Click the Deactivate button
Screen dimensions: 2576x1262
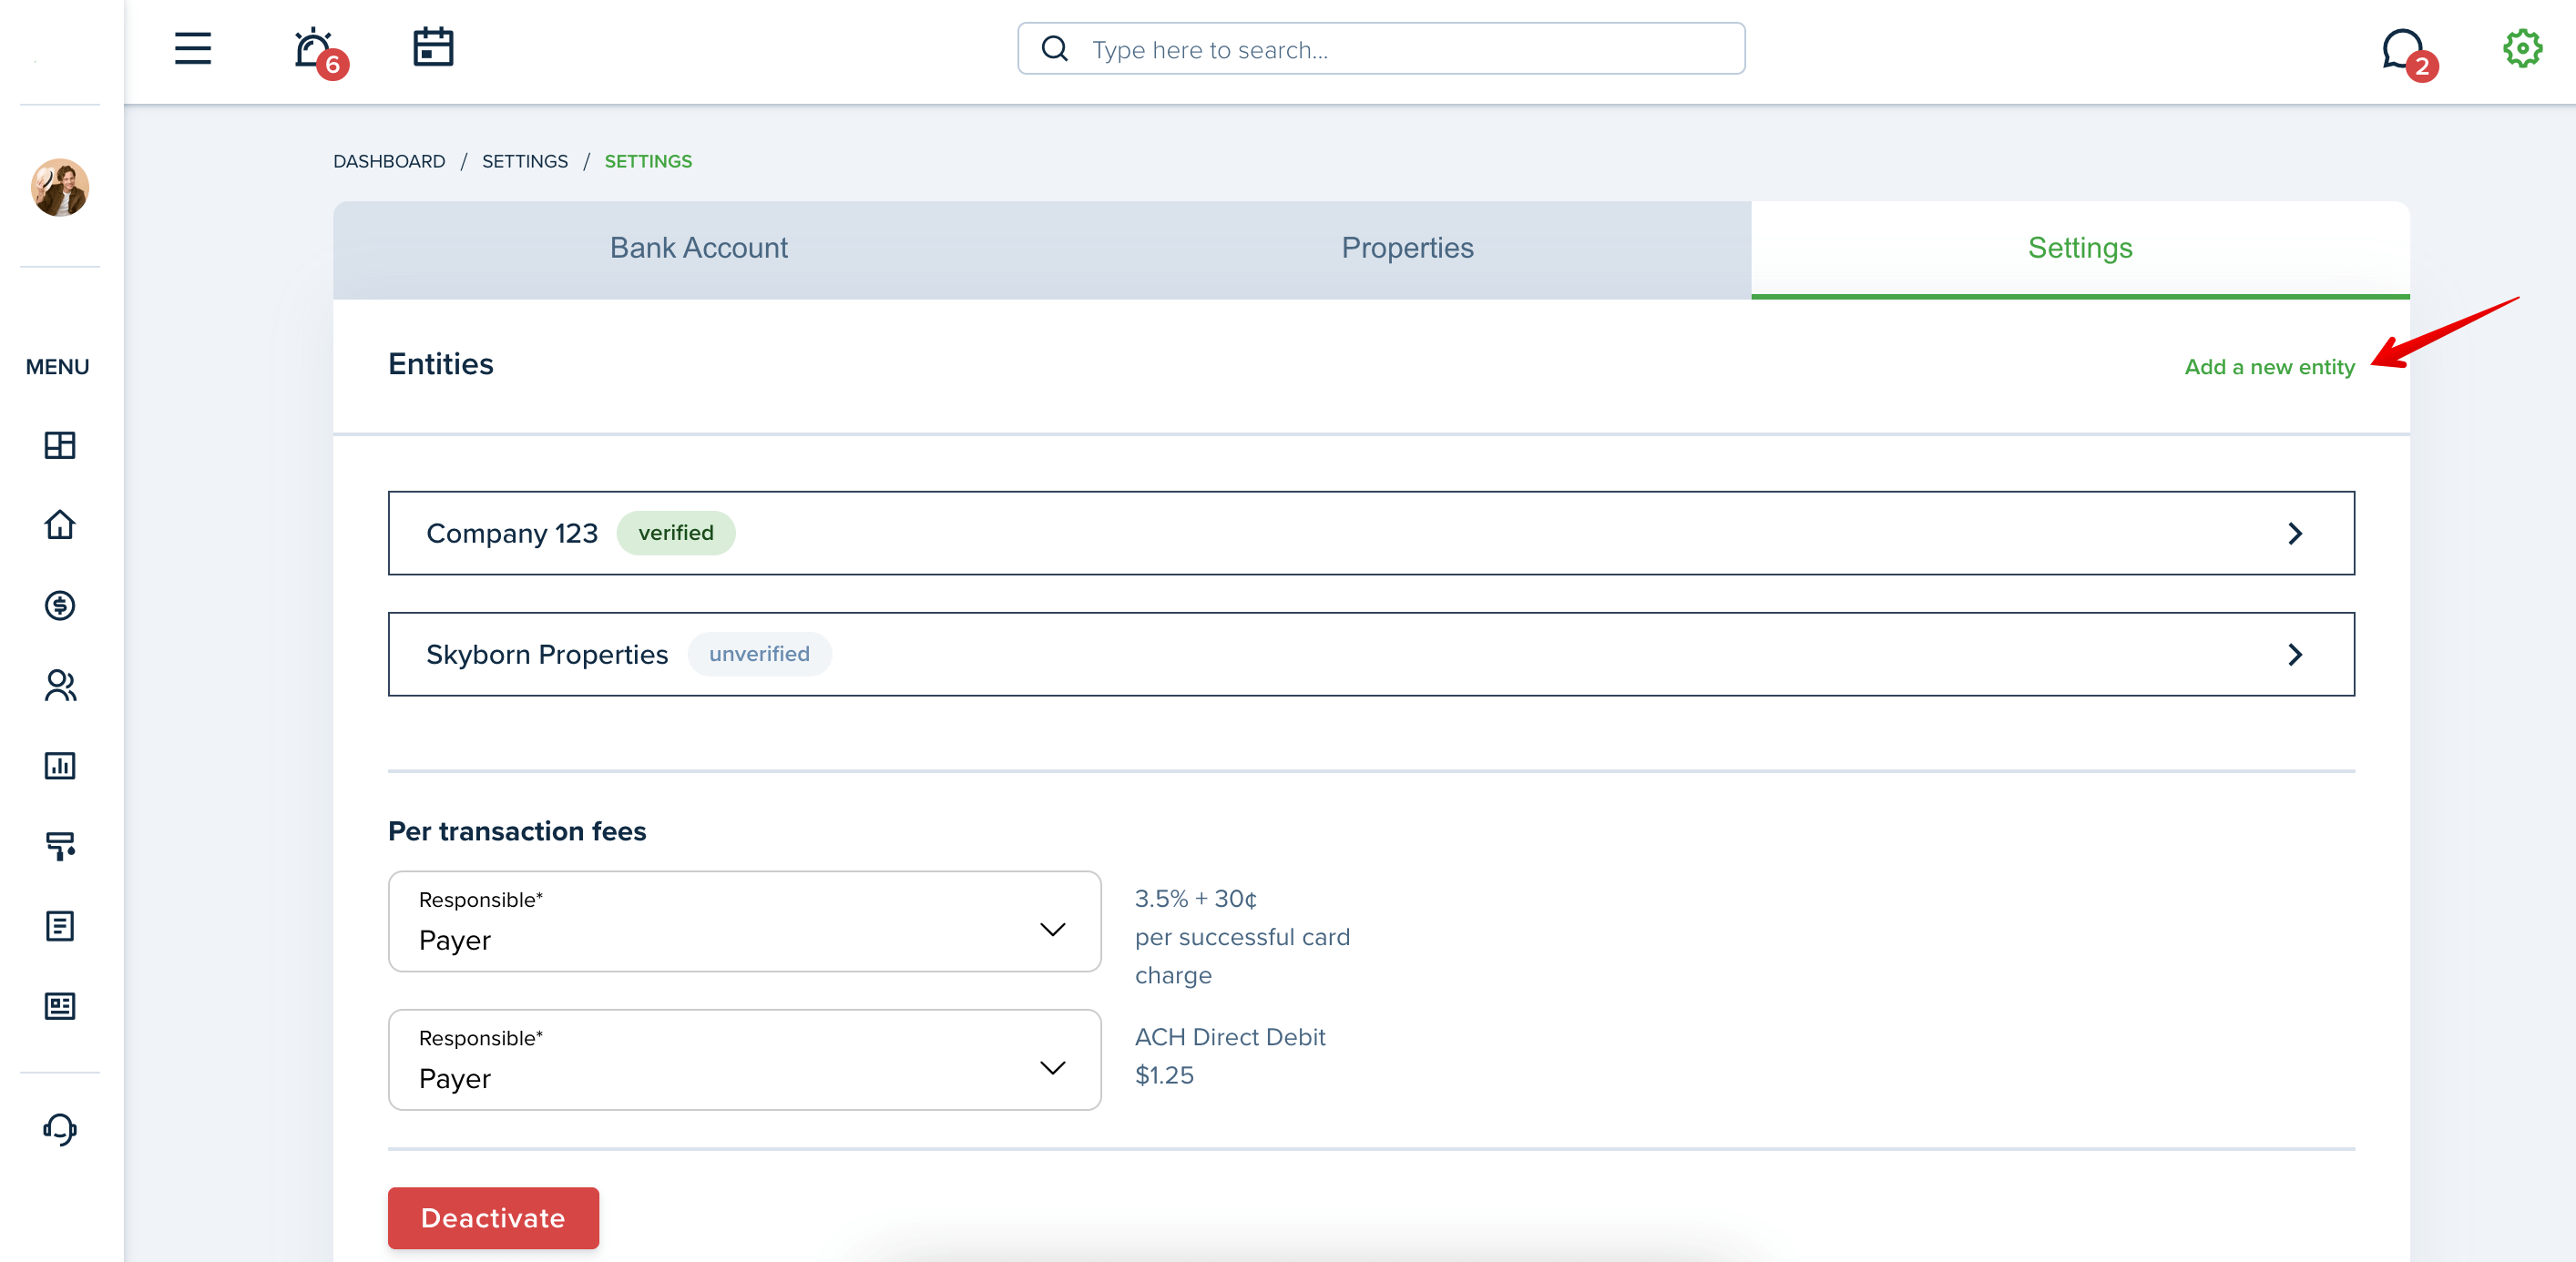pos(493,1218)
